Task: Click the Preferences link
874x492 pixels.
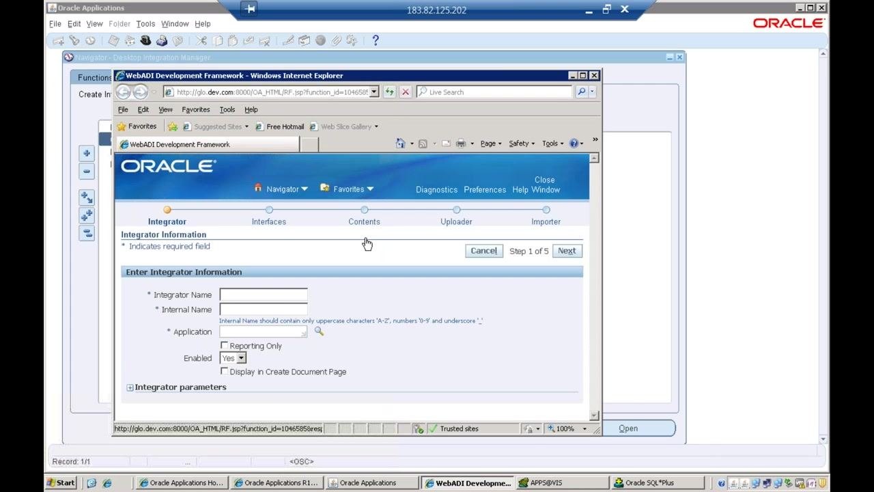Action: pos(485,189)
